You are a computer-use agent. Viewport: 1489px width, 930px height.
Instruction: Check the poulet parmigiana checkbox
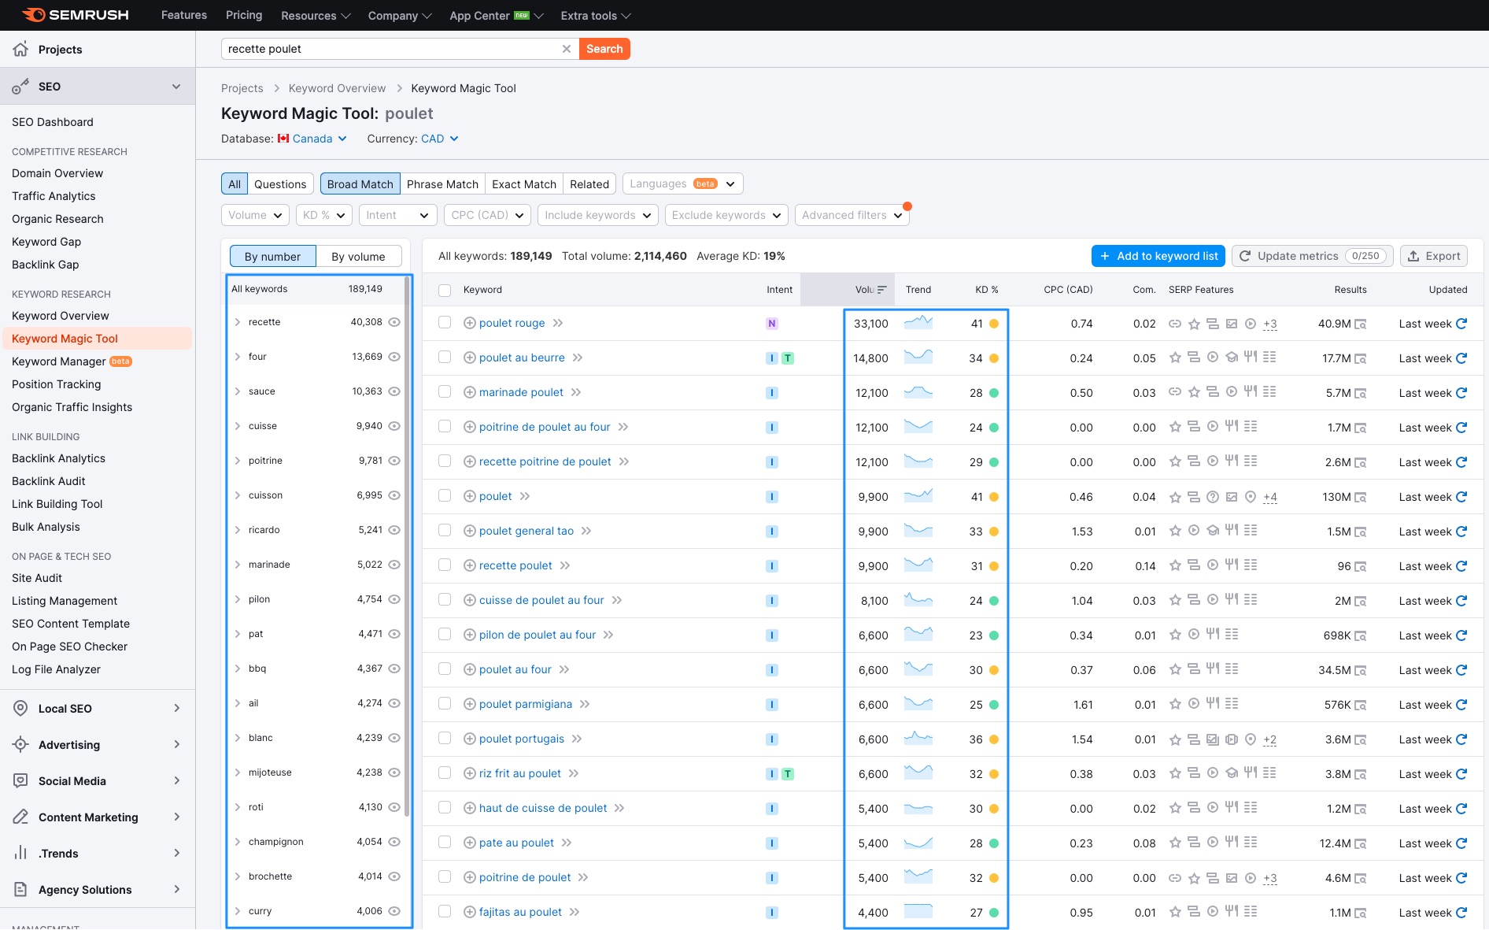pos(445,703)
